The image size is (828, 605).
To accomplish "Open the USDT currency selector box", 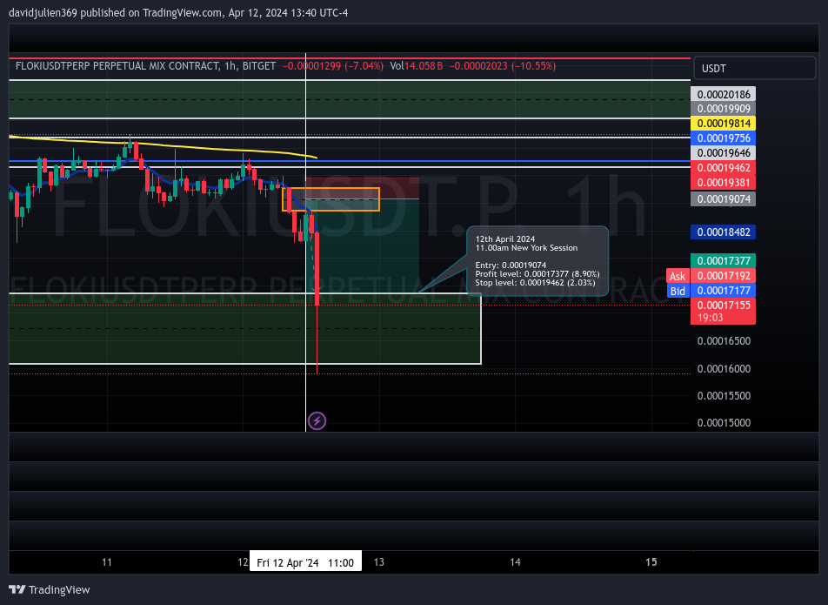I will [754, 68].
